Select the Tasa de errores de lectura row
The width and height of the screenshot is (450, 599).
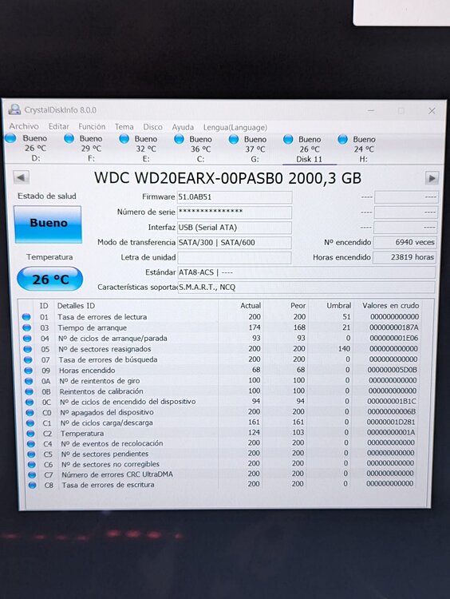tap(224, 317)
